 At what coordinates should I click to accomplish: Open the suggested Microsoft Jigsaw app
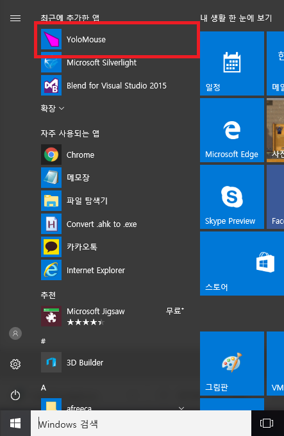(x=115, y=316)
